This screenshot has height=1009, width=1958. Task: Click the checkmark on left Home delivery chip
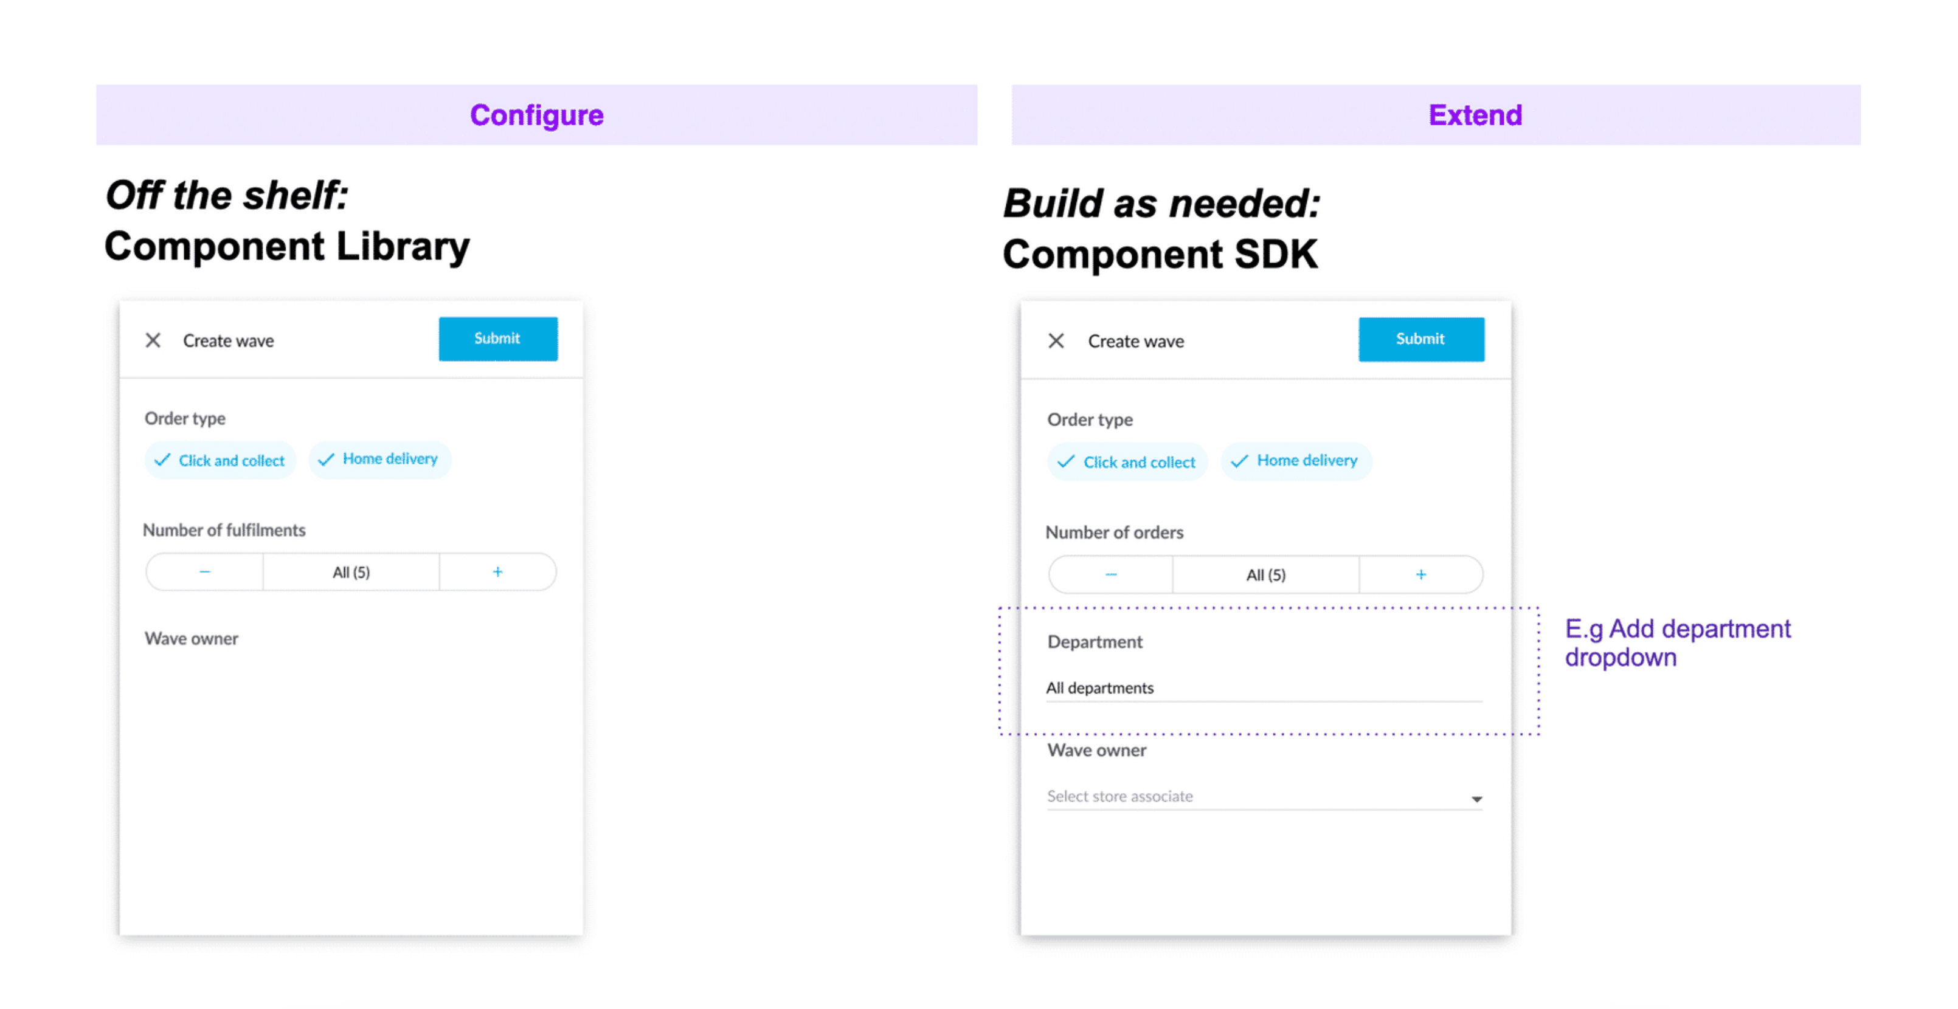(327, 459)
